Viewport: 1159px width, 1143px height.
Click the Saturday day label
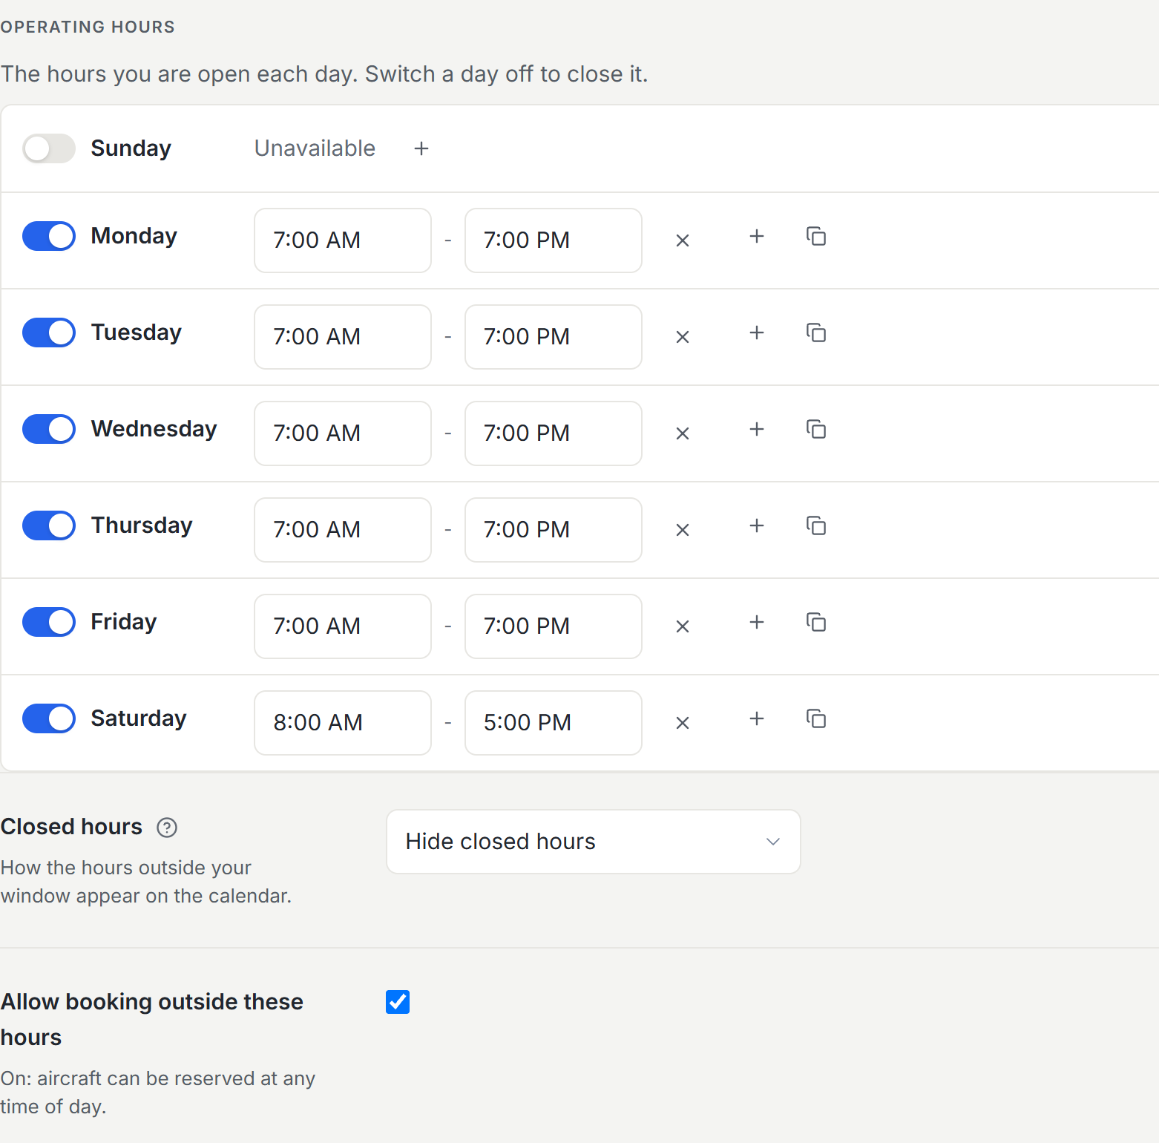point(138,718)
